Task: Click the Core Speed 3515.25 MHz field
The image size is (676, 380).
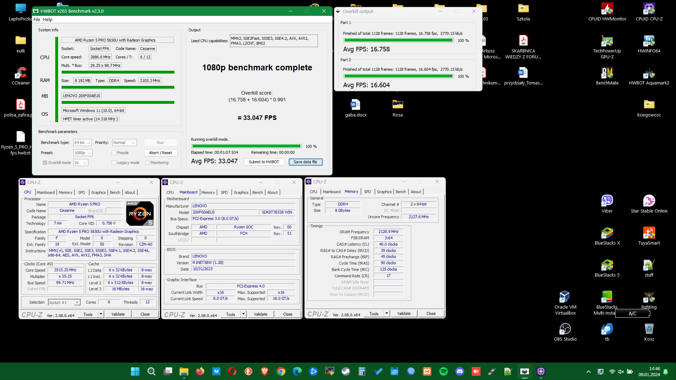Action: pos(65,270)
